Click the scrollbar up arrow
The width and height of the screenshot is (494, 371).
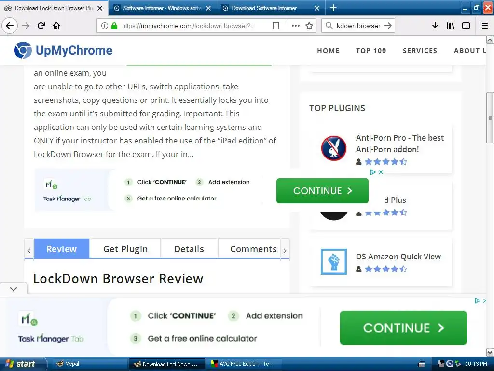pos(490,40)
